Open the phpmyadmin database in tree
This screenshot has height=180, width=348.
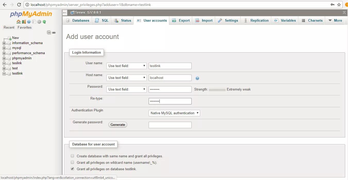click(22, 58)
